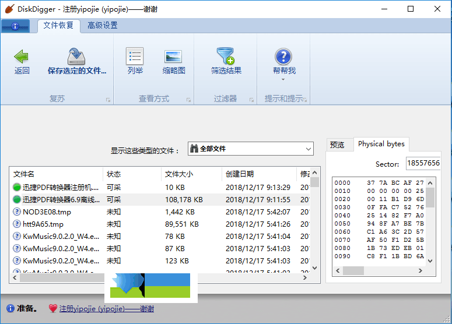
Task: Open the 高级设置 ribbon tab
Action: point(102,26)
